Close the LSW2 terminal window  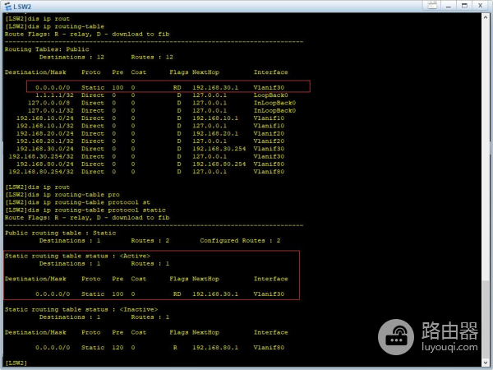click(482, 6)
